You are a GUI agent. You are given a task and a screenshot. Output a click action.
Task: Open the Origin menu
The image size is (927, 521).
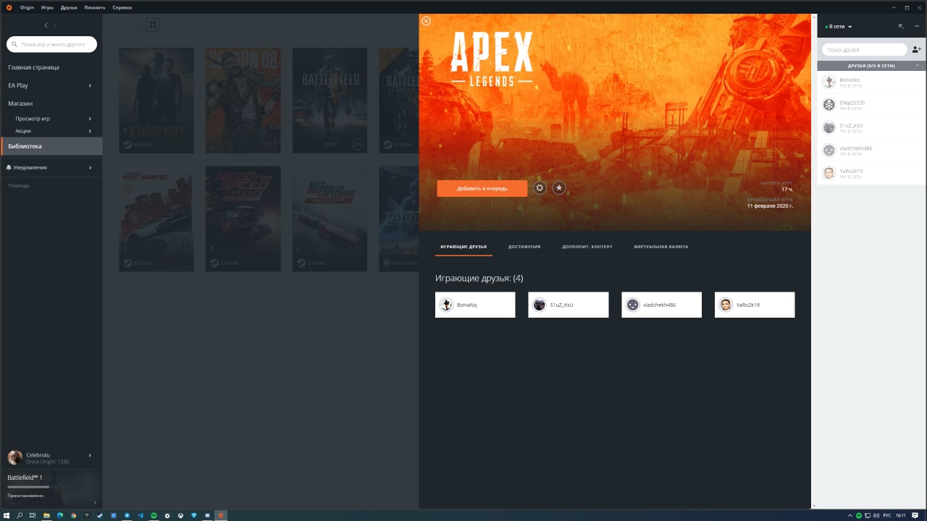tap(27, 7)
